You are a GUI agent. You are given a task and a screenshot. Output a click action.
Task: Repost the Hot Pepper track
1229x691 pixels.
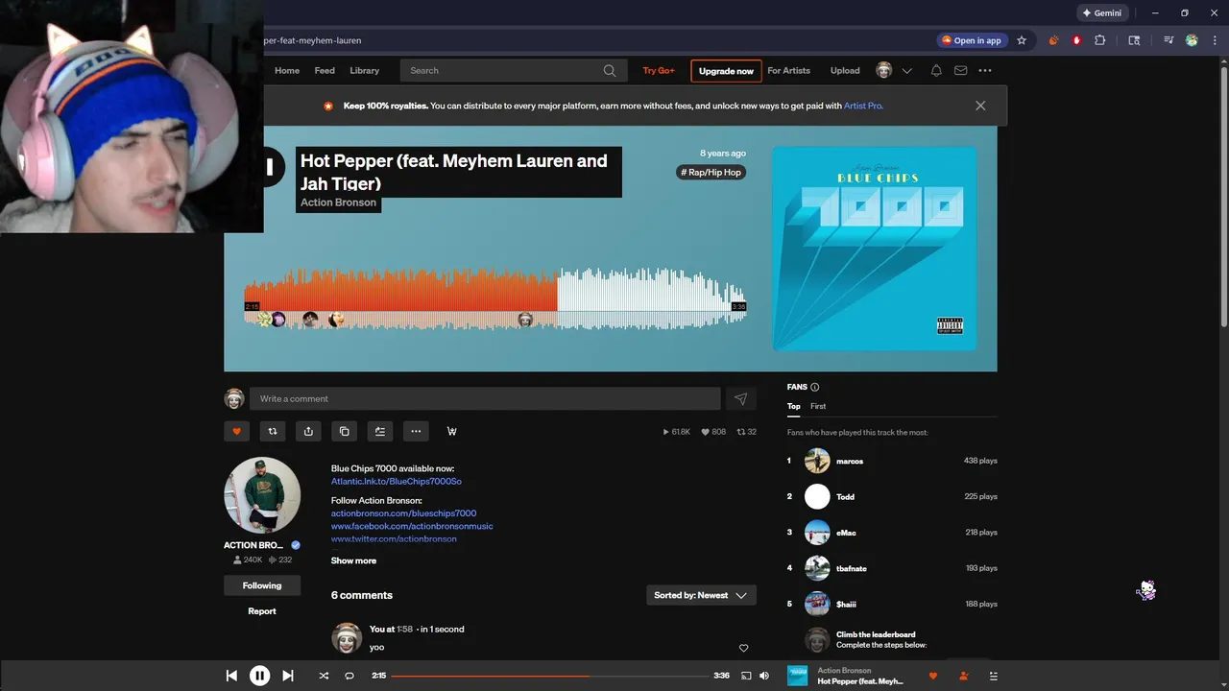coord(273,431)
